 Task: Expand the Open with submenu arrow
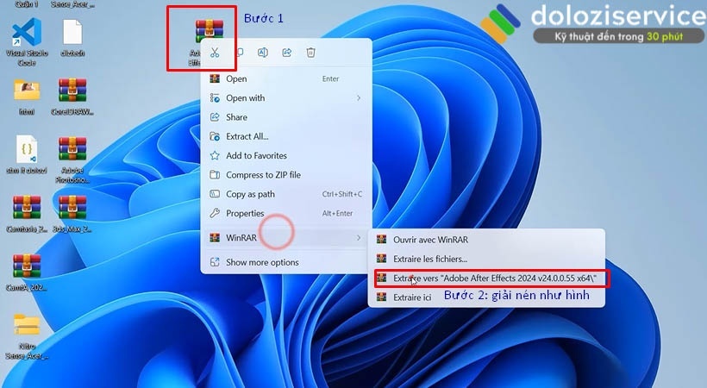click(359, 98)
